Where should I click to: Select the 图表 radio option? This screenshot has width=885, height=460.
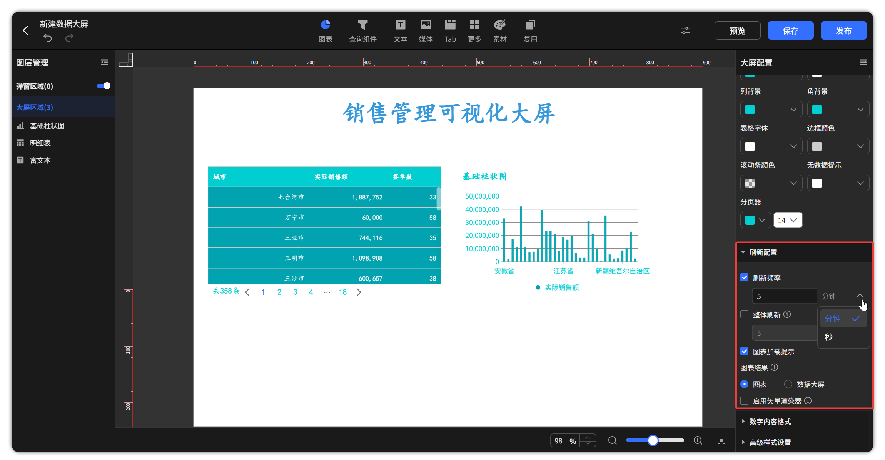tap(745, 384)
